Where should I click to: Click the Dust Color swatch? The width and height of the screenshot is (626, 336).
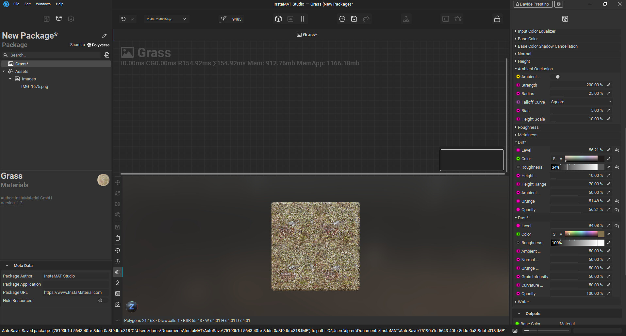click(x=601, y=234)
